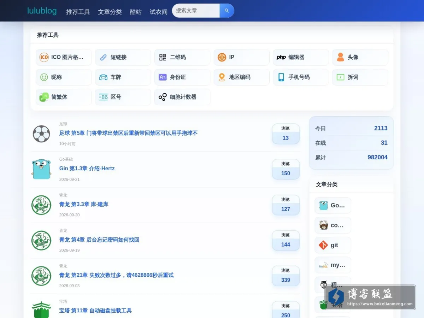Select the MySQL category in sidebar
Screen dimensions: 424x318
333,265
